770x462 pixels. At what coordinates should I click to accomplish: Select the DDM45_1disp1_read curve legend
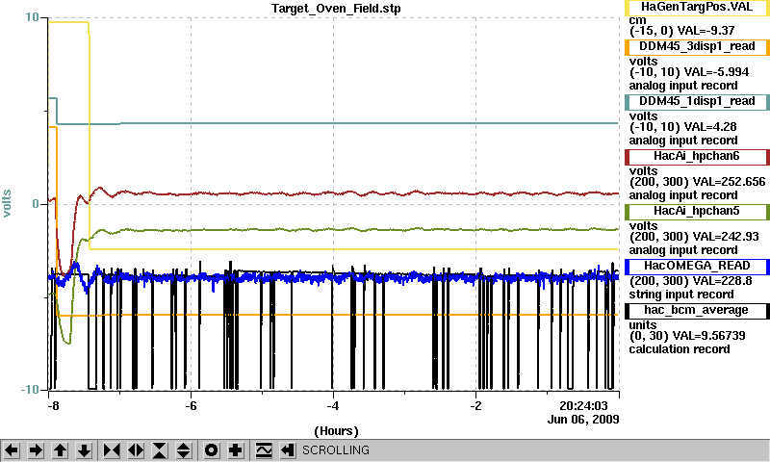697,102
